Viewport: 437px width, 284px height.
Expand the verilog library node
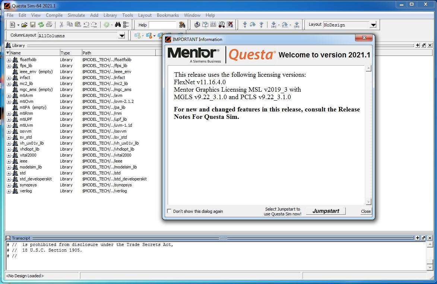9,191
